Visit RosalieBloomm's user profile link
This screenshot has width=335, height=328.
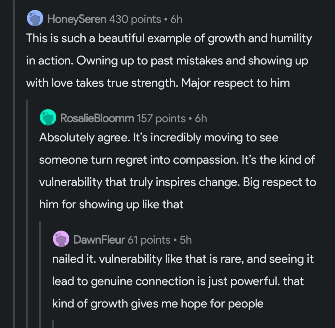tap(97, 118)
